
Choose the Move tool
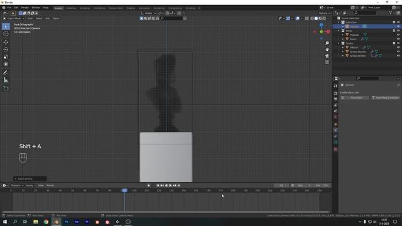click(x=6, y=42)
